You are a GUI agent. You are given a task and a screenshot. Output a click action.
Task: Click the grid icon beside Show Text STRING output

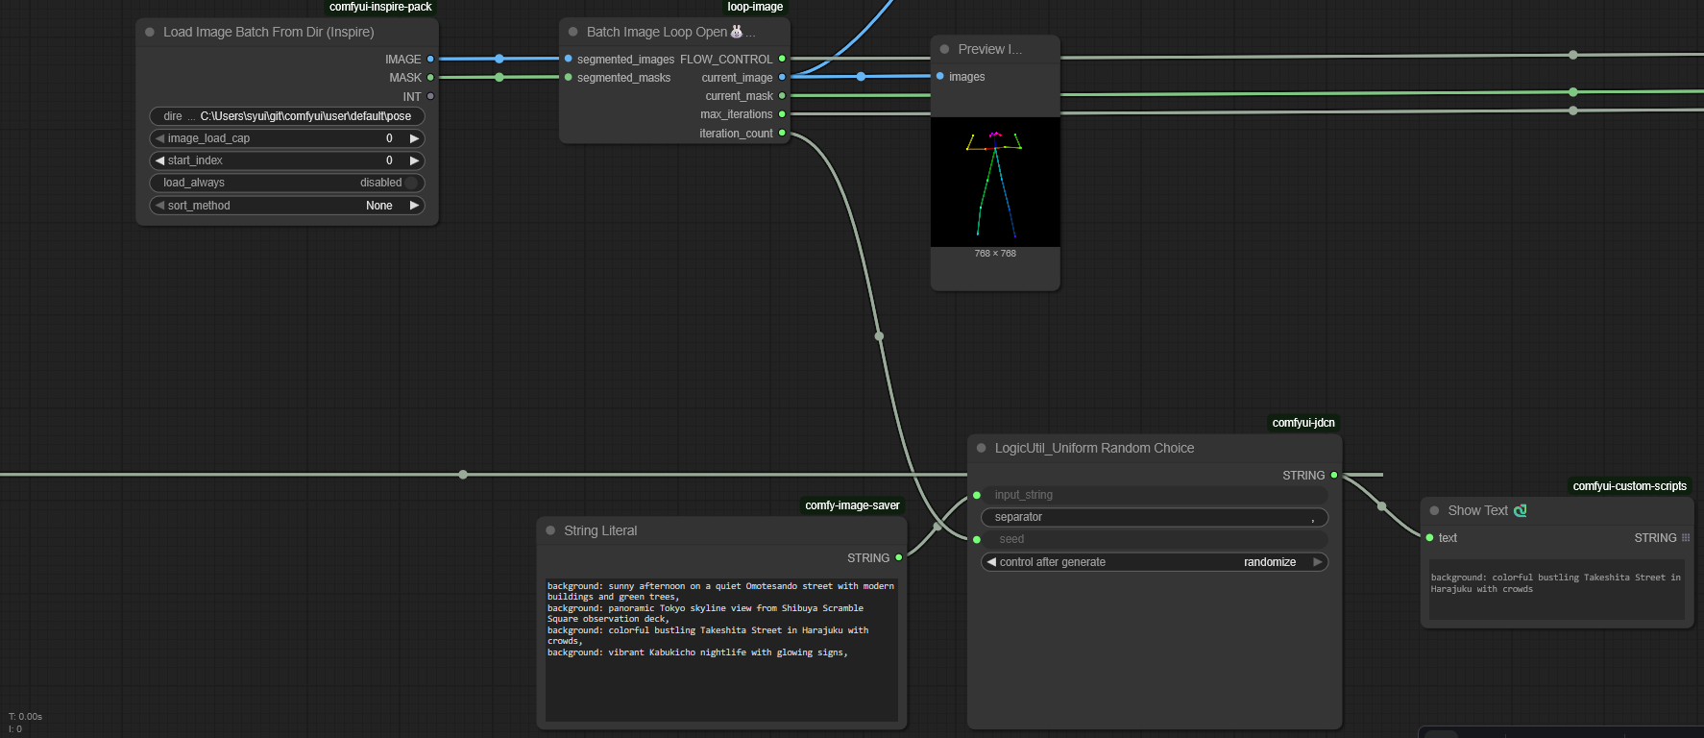point(1686,538)
